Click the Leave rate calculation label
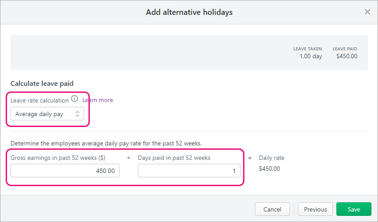The image size is (378, 222). (39, 100)
